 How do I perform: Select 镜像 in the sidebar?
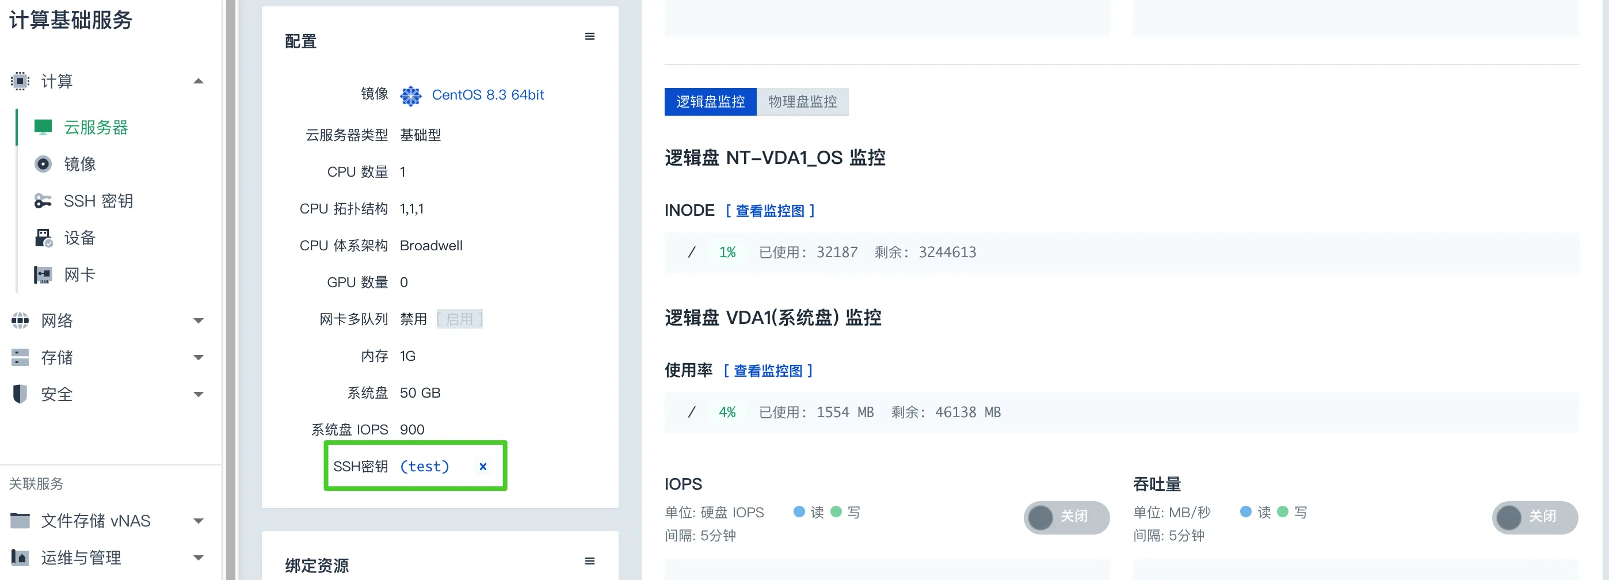(x=80, y=164)
